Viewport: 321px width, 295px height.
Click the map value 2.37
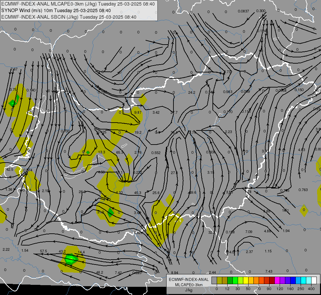249,252
